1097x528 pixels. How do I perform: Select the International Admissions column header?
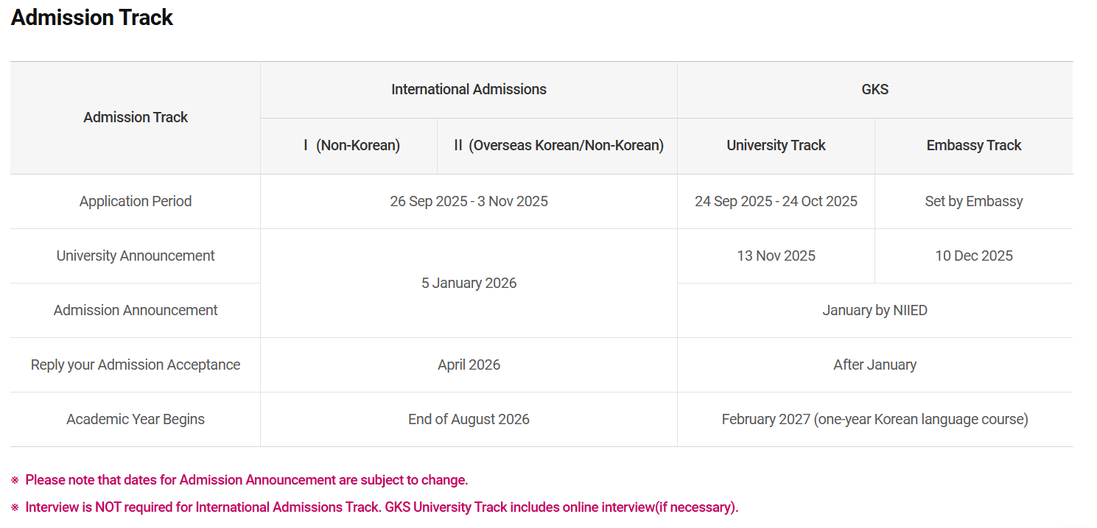tap(469, 90)
